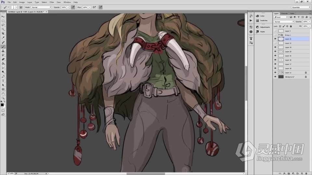Open the File menu
The image size is (312, 175).
[x=9, y=2]
